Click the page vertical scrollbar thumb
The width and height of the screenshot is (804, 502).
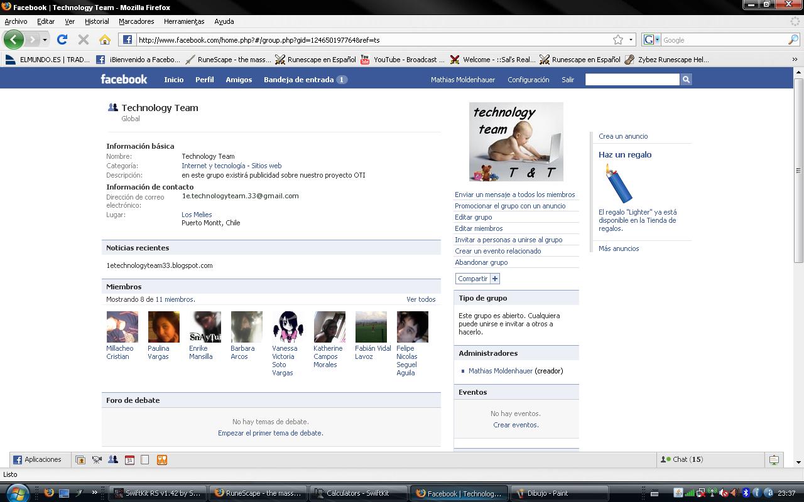click(x=798, y=170)
